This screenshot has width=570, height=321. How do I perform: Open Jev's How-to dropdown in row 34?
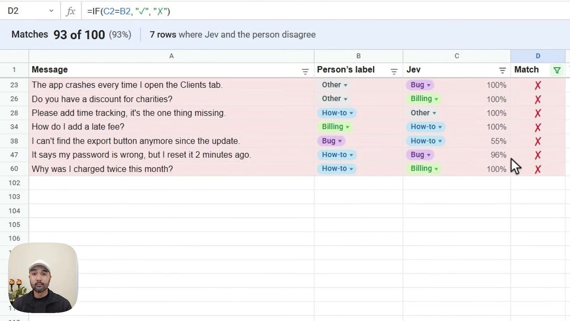[426, 127]
